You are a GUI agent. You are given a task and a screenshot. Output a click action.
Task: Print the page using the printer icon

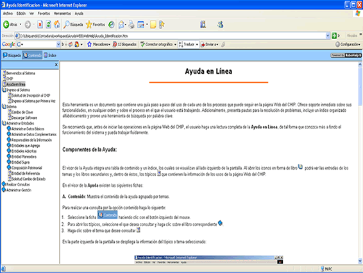tap(131, 24)
